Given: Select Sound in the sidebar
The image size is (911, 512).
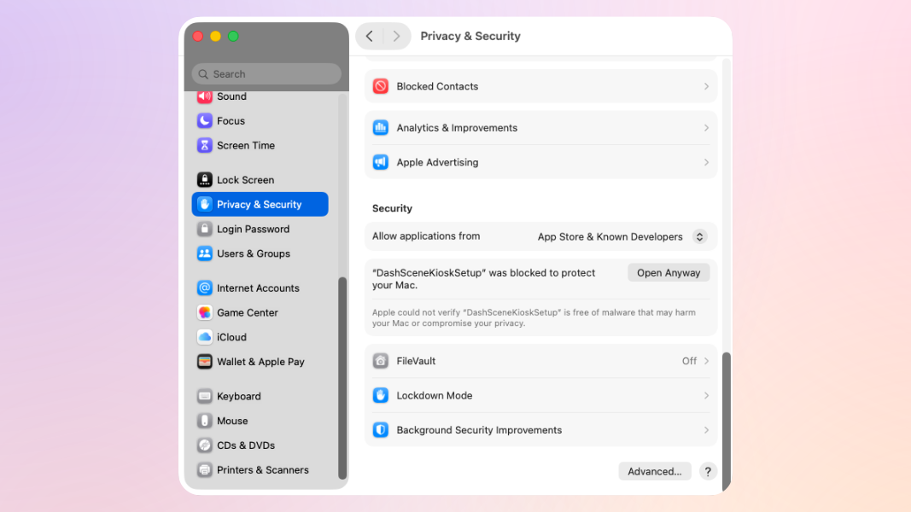Looking at the screenshot, I should pos(260,96).
